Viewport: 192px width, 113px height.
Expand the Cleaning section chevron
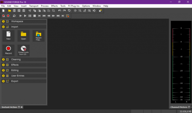point(3,60)
